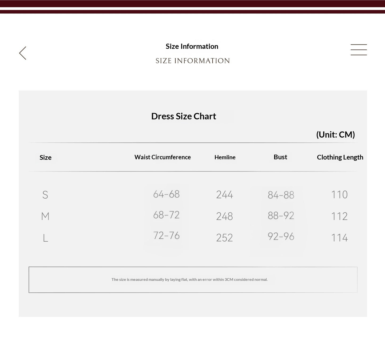Click the 248 hemline value
Screen dimensions: 385x343
coord(224,216)
